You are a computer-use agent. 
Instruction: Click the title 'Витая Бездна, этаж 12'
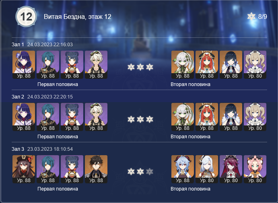[78, 16]
